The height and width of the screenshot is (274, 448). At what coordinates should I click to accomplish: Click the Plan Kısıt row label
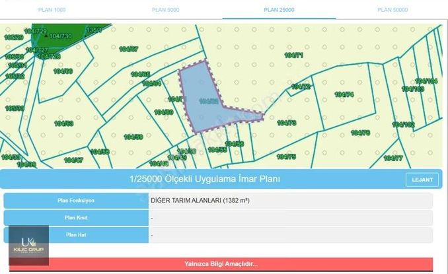coord(76,218)
